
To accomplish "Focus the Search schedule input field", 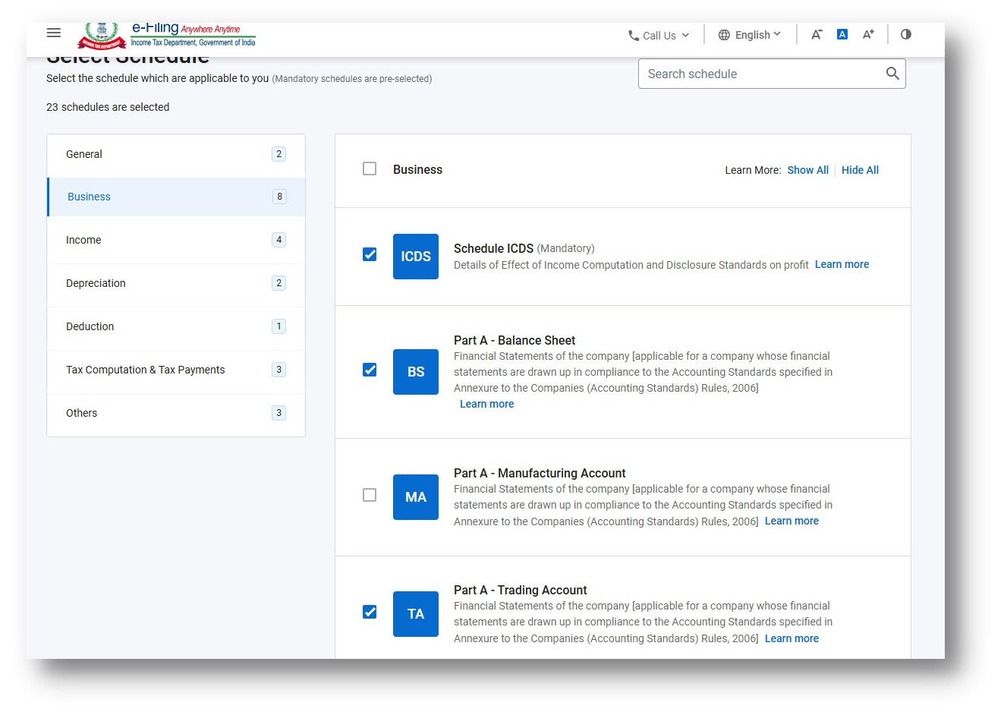I will (759, 74).
